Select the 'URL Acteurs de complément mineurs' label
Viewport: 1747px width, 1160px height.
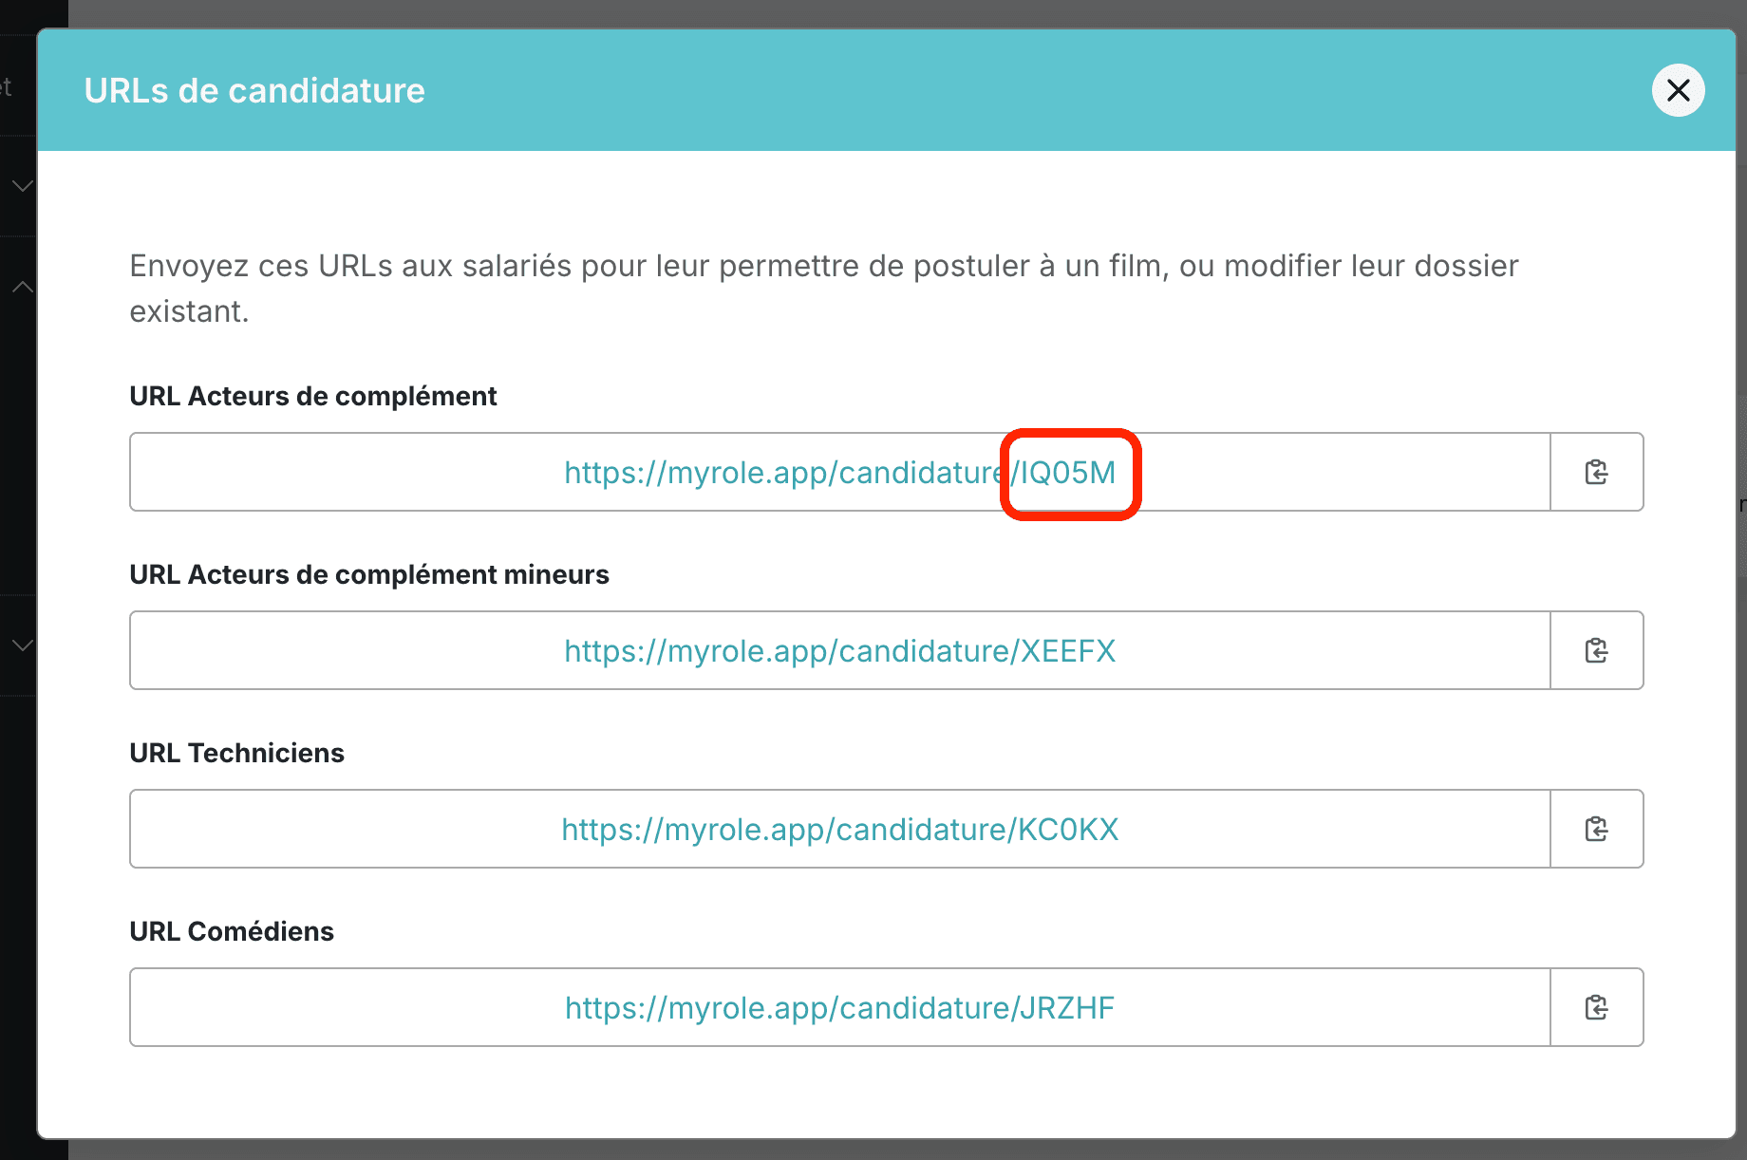(x=369, y=574)
